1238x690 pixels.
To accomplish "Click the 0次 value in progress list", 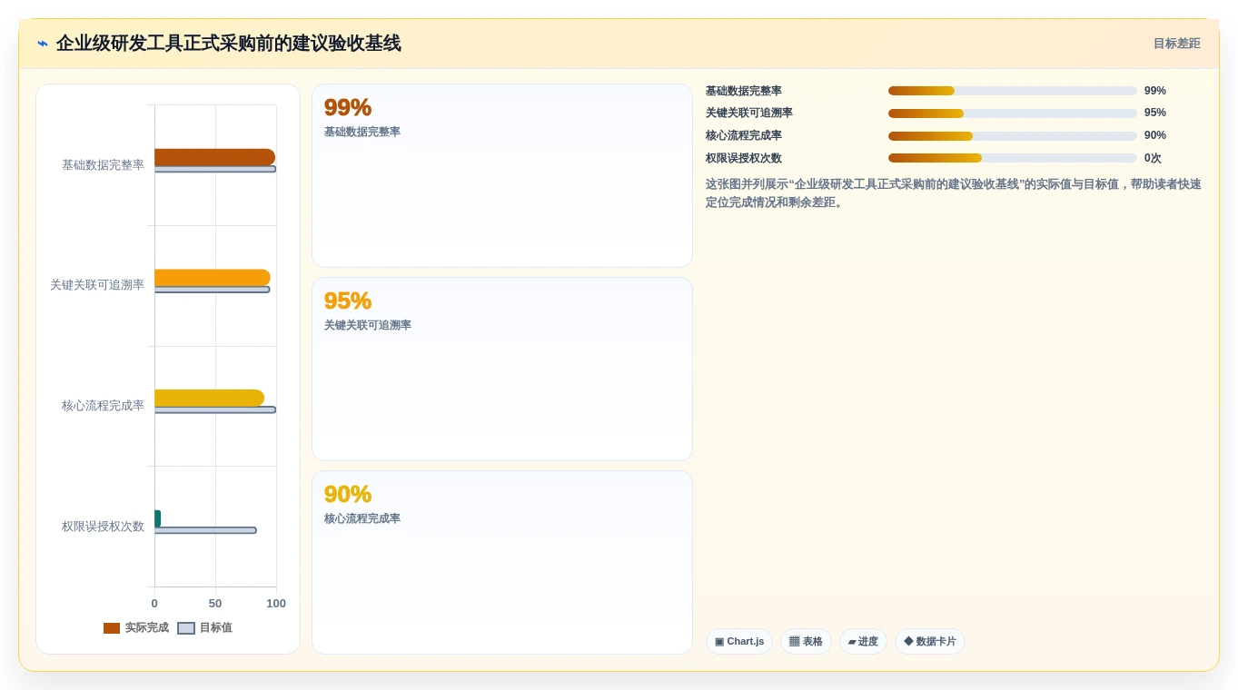I will (x=1153, y=158).
